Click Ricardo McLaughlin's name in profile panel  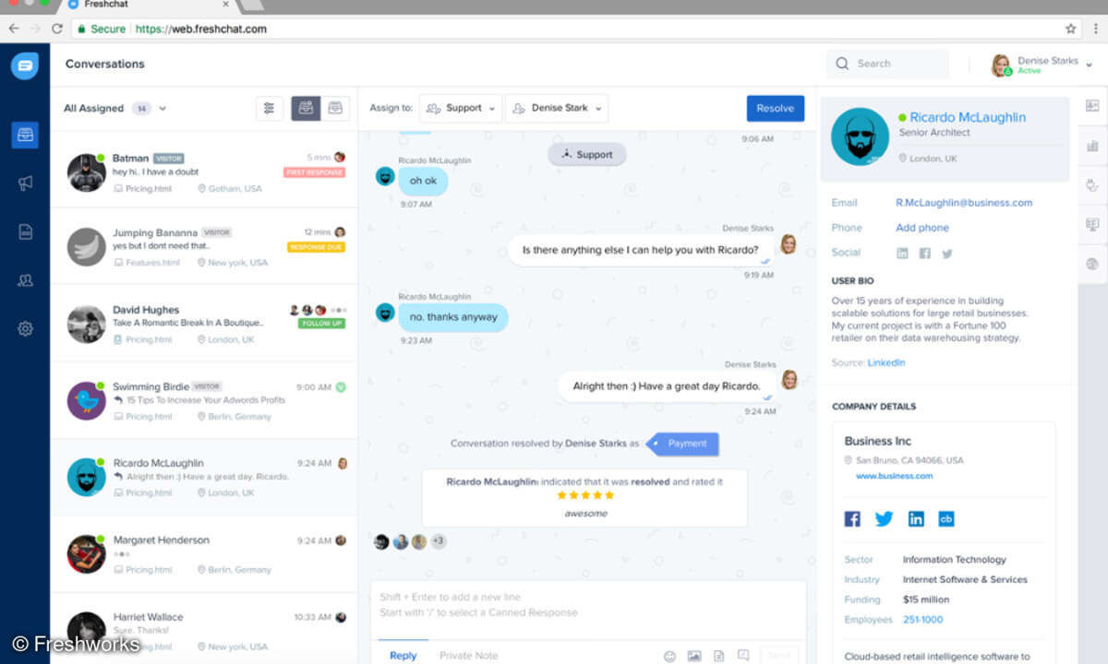[968, 117]
